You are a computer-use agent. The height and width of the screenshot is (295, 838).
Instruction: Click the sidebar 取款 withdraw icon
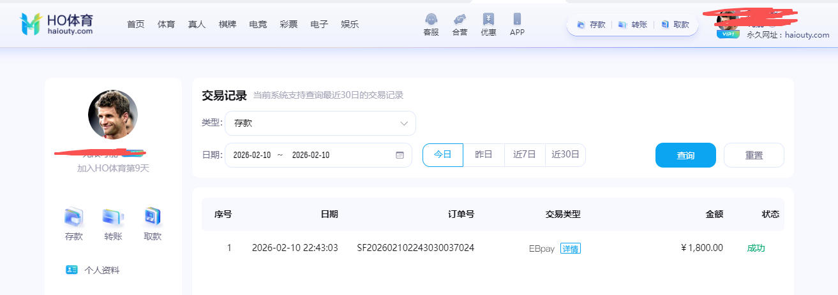pyautogui.click(x=152, y=218)
